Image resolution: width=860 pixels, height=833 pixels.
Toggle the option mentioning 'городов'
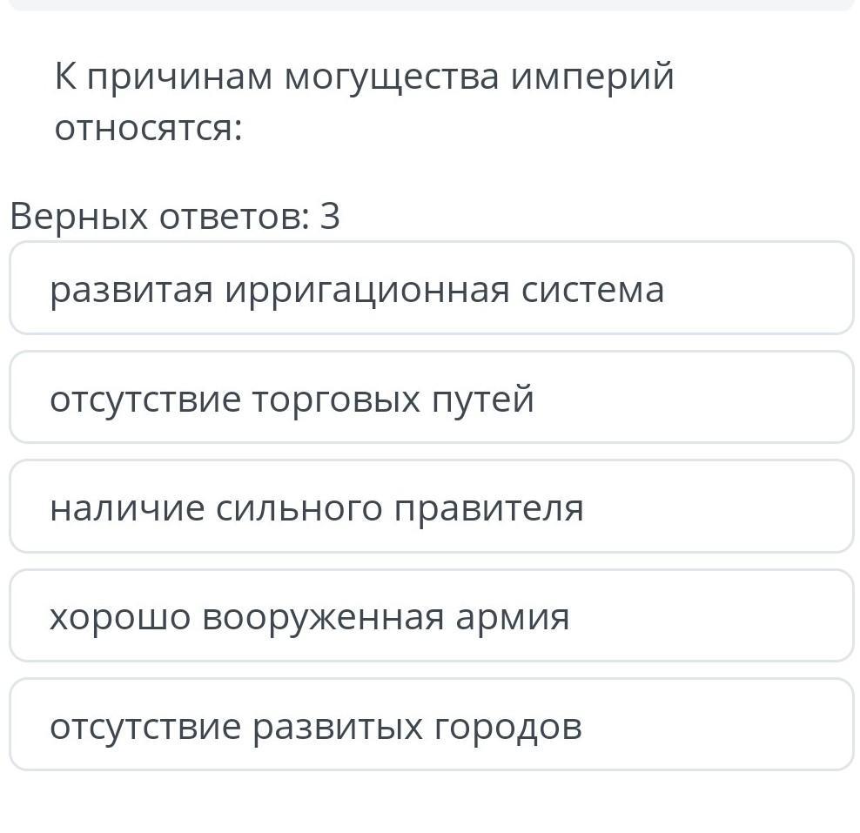pos(431,725)
